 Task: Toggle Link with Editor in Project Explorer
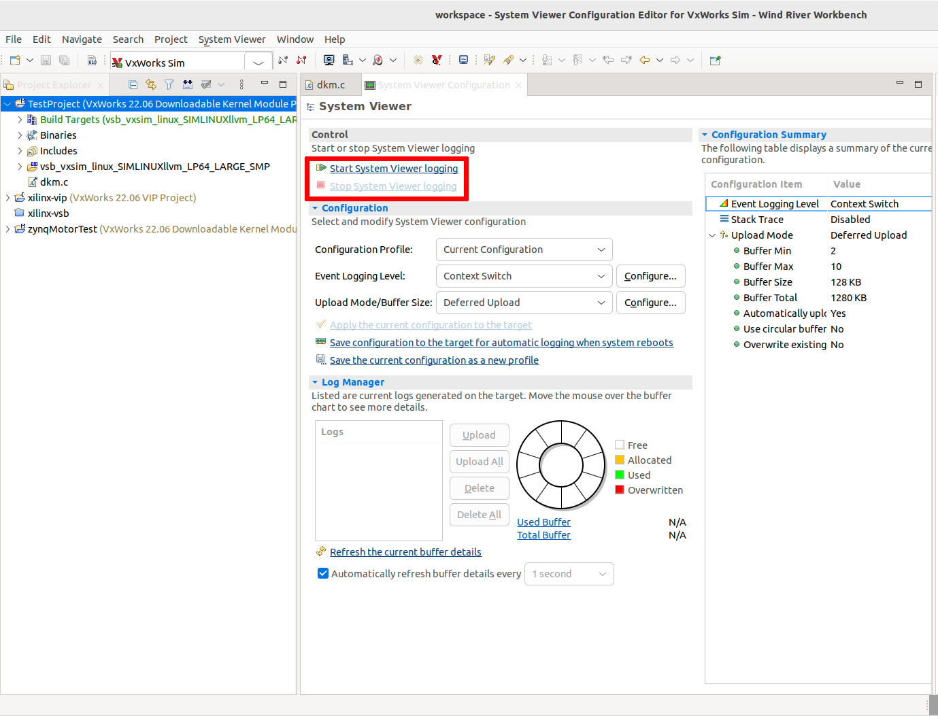coord(151,85)
